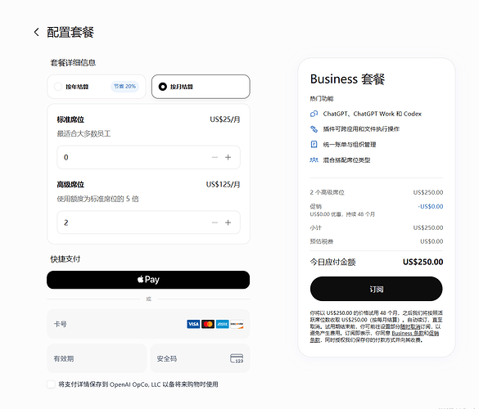Click the people icon beside 混合搭配席位类型
Image resolution: width=479 pixels, height=409 pixels.
tap(314, 160)
